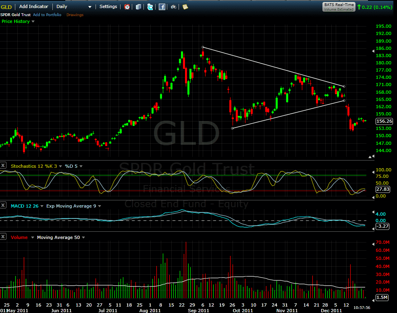Click the 0.22 (0.14%) price change text

click(377, 7)
